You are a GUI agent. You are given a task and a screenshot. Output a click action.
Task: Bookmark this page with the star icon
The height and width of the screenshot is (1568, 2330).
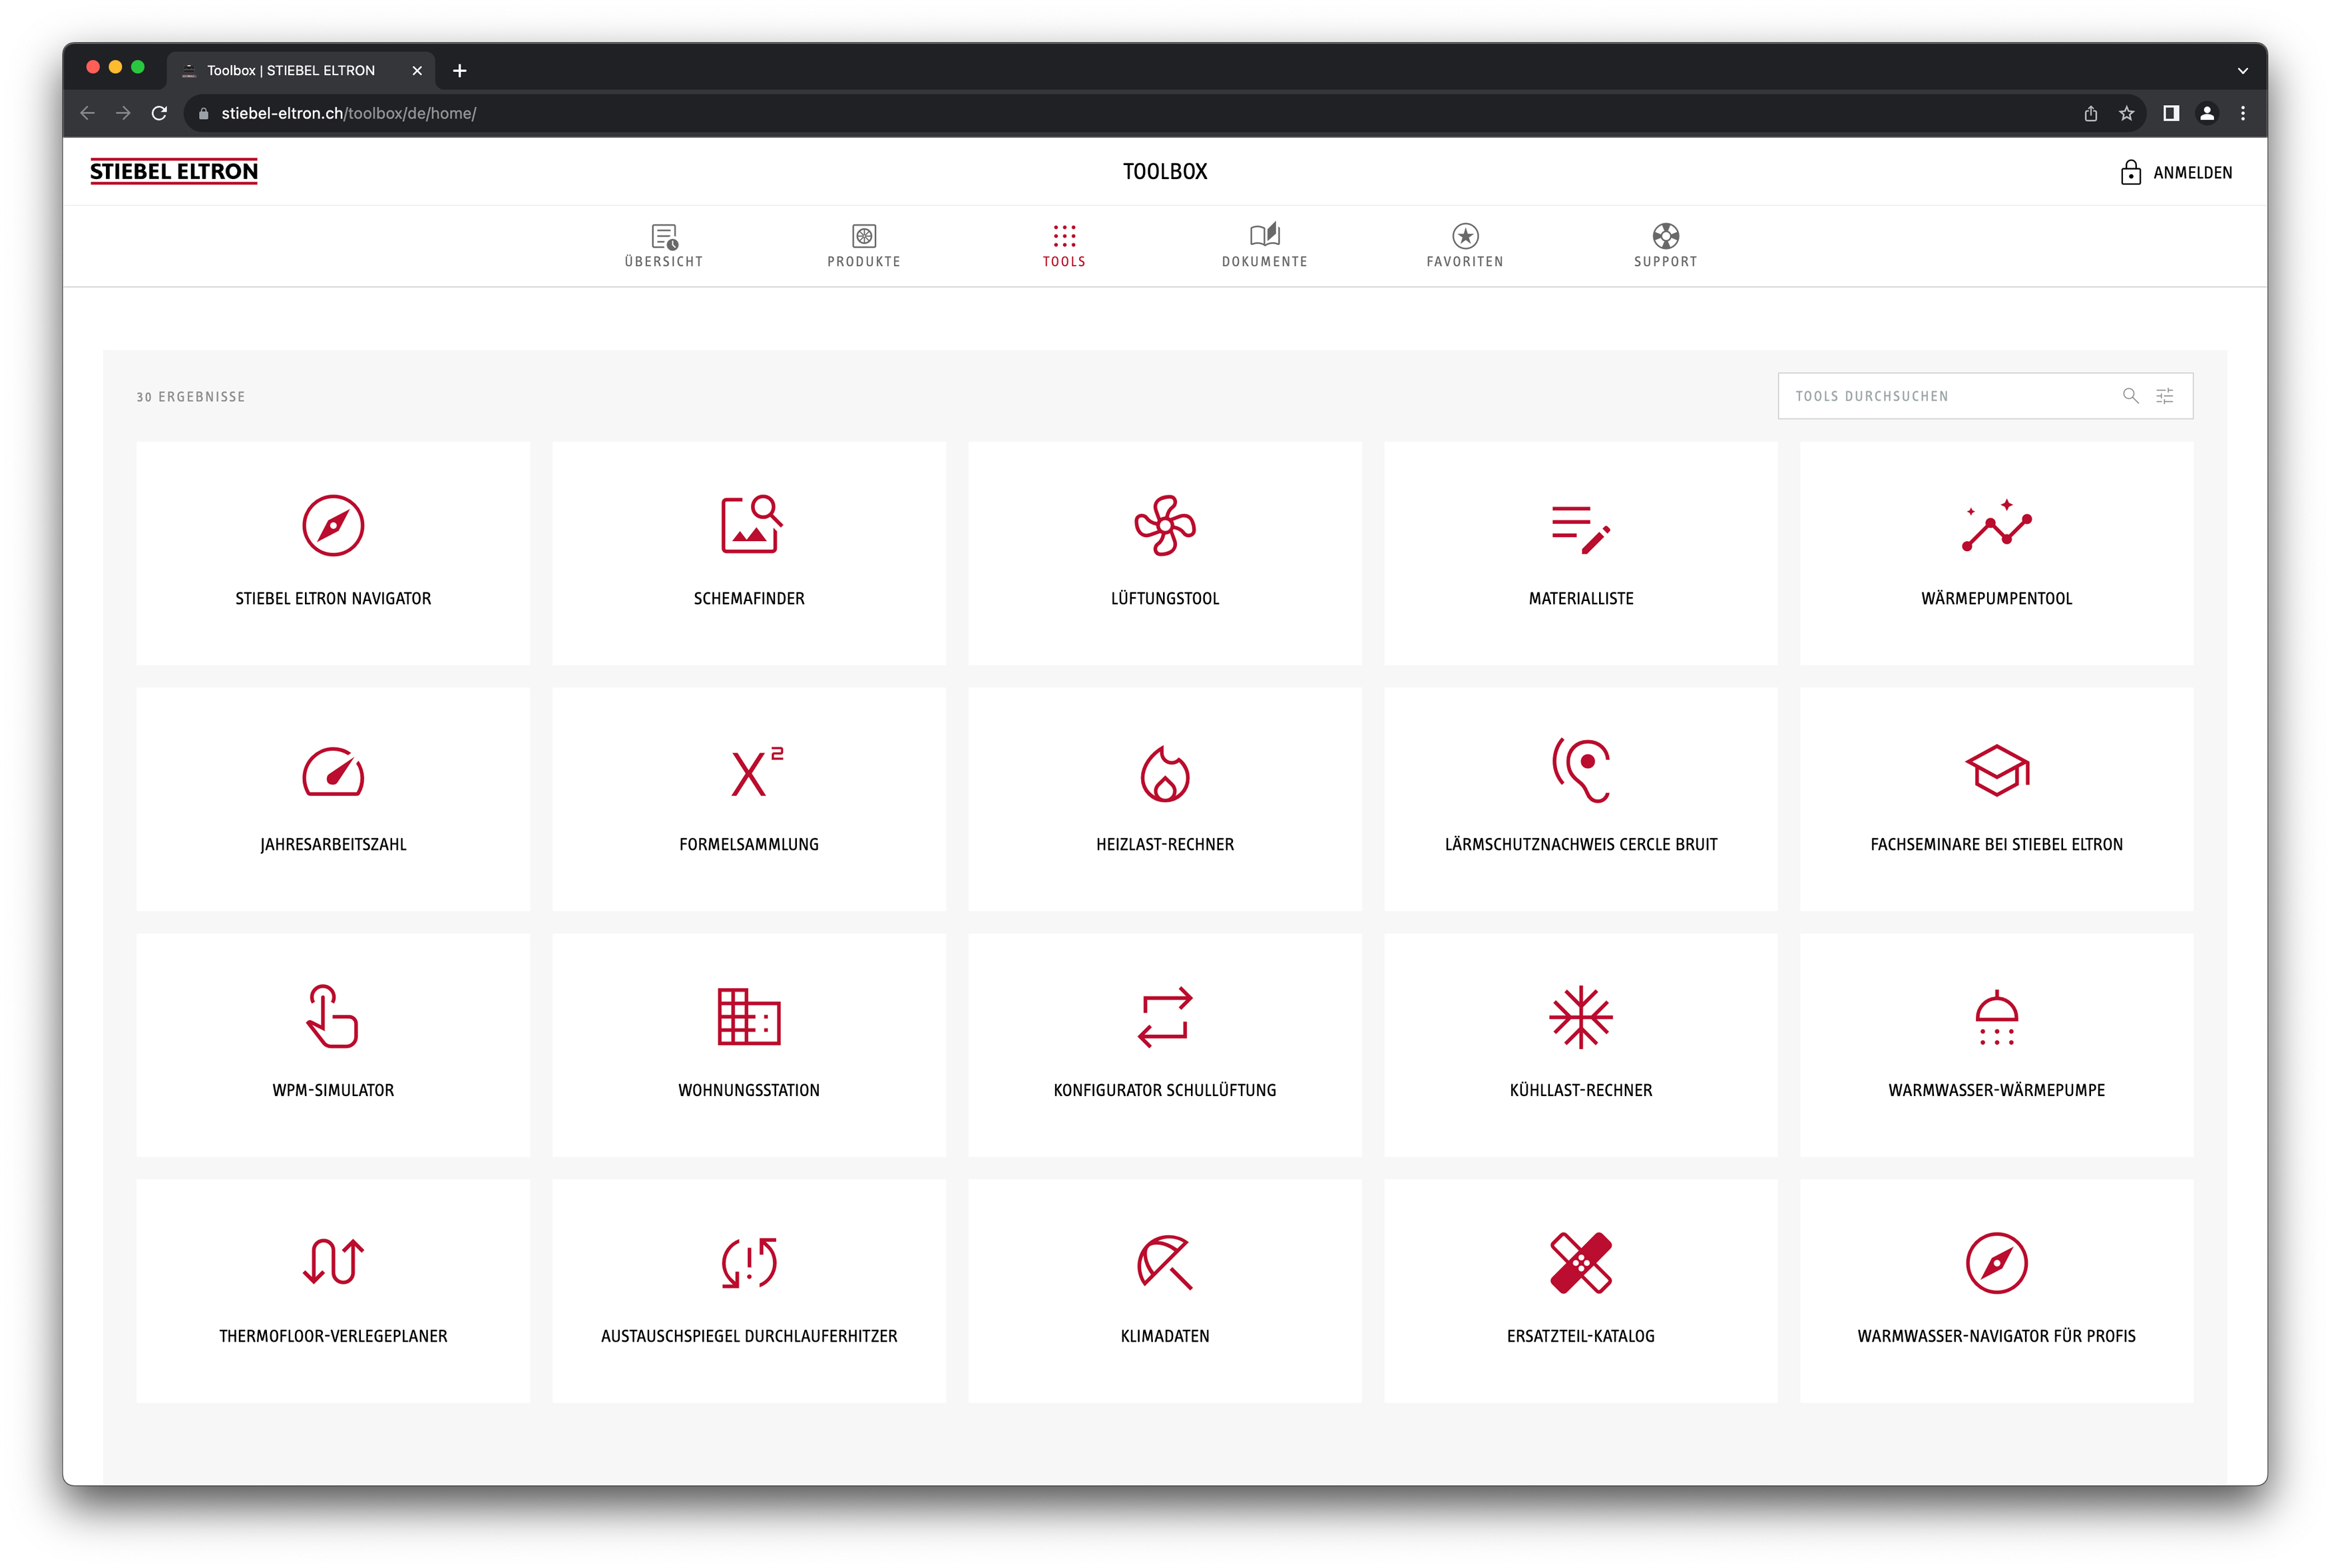(x=2127, y=113)
